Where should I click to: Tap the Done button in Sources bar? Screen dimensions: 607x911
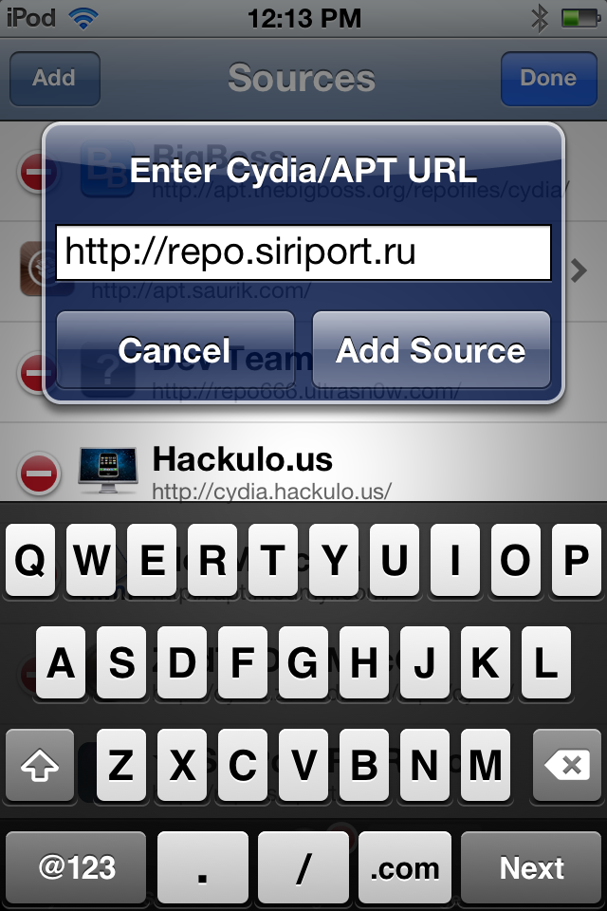tap(549, 79)
